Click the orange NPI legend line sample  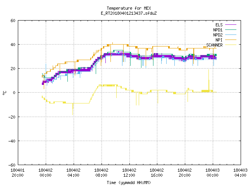point(231,40)
